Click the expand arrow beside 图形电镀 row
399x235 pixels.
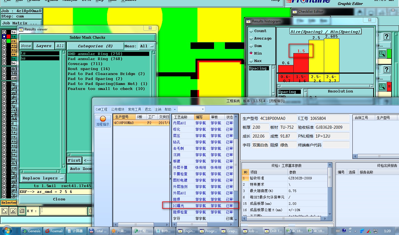pos(170,179)
